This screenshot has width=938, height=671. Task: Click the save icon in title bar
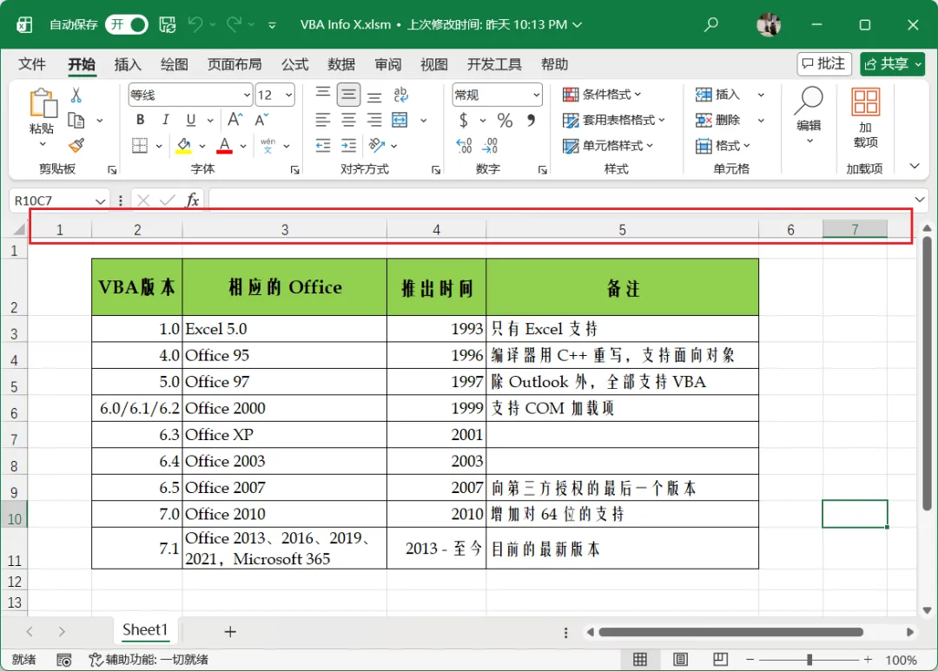coord(168,24)
